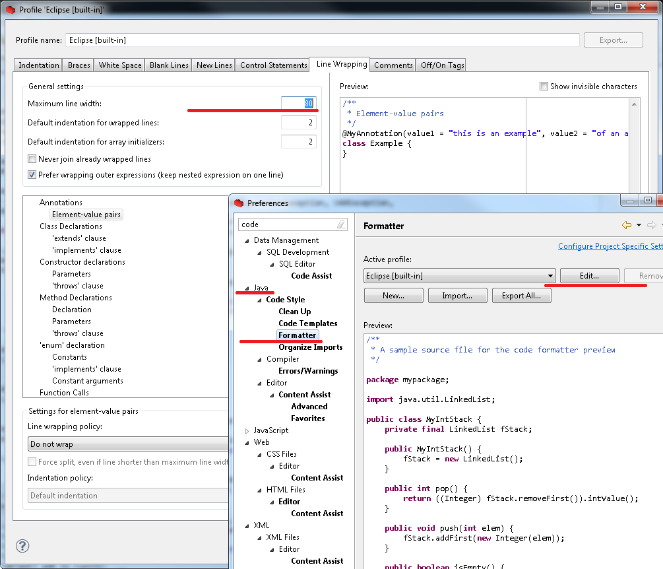The width and height of the screenshot is (663, 569).
Task: Select Element-value pairs in wrapping list
Action: 86,215
